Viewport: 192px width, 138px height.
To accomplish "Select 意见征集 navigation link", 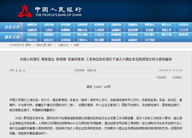I will 116,40.
